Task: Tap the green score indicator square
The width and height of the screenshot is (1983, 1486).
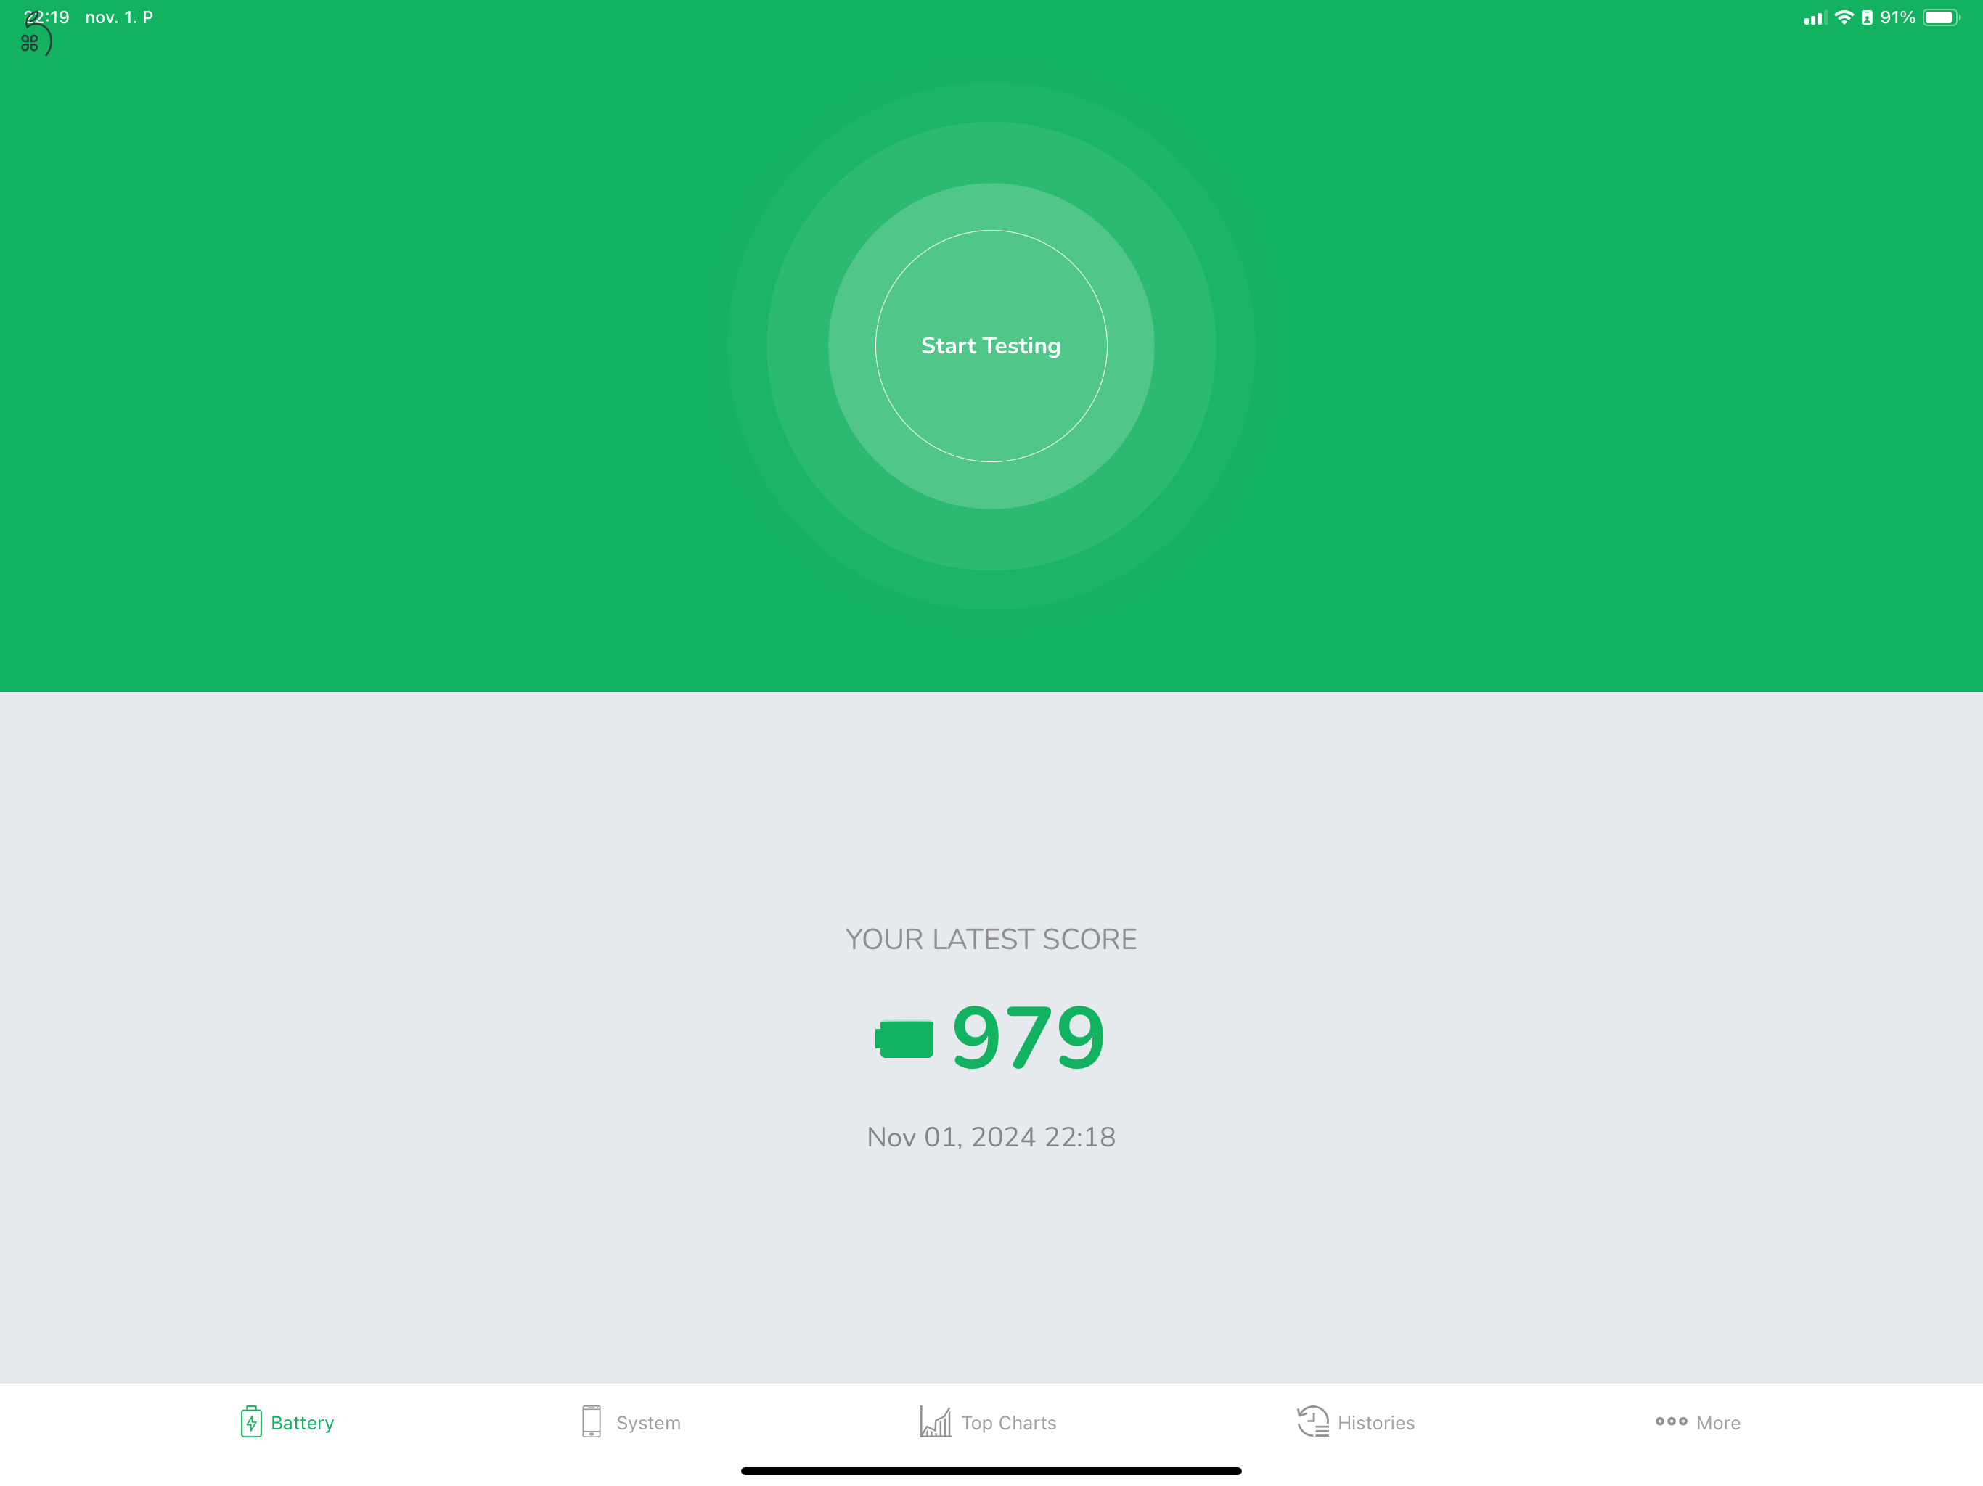Action: (x=906, y=1036)
